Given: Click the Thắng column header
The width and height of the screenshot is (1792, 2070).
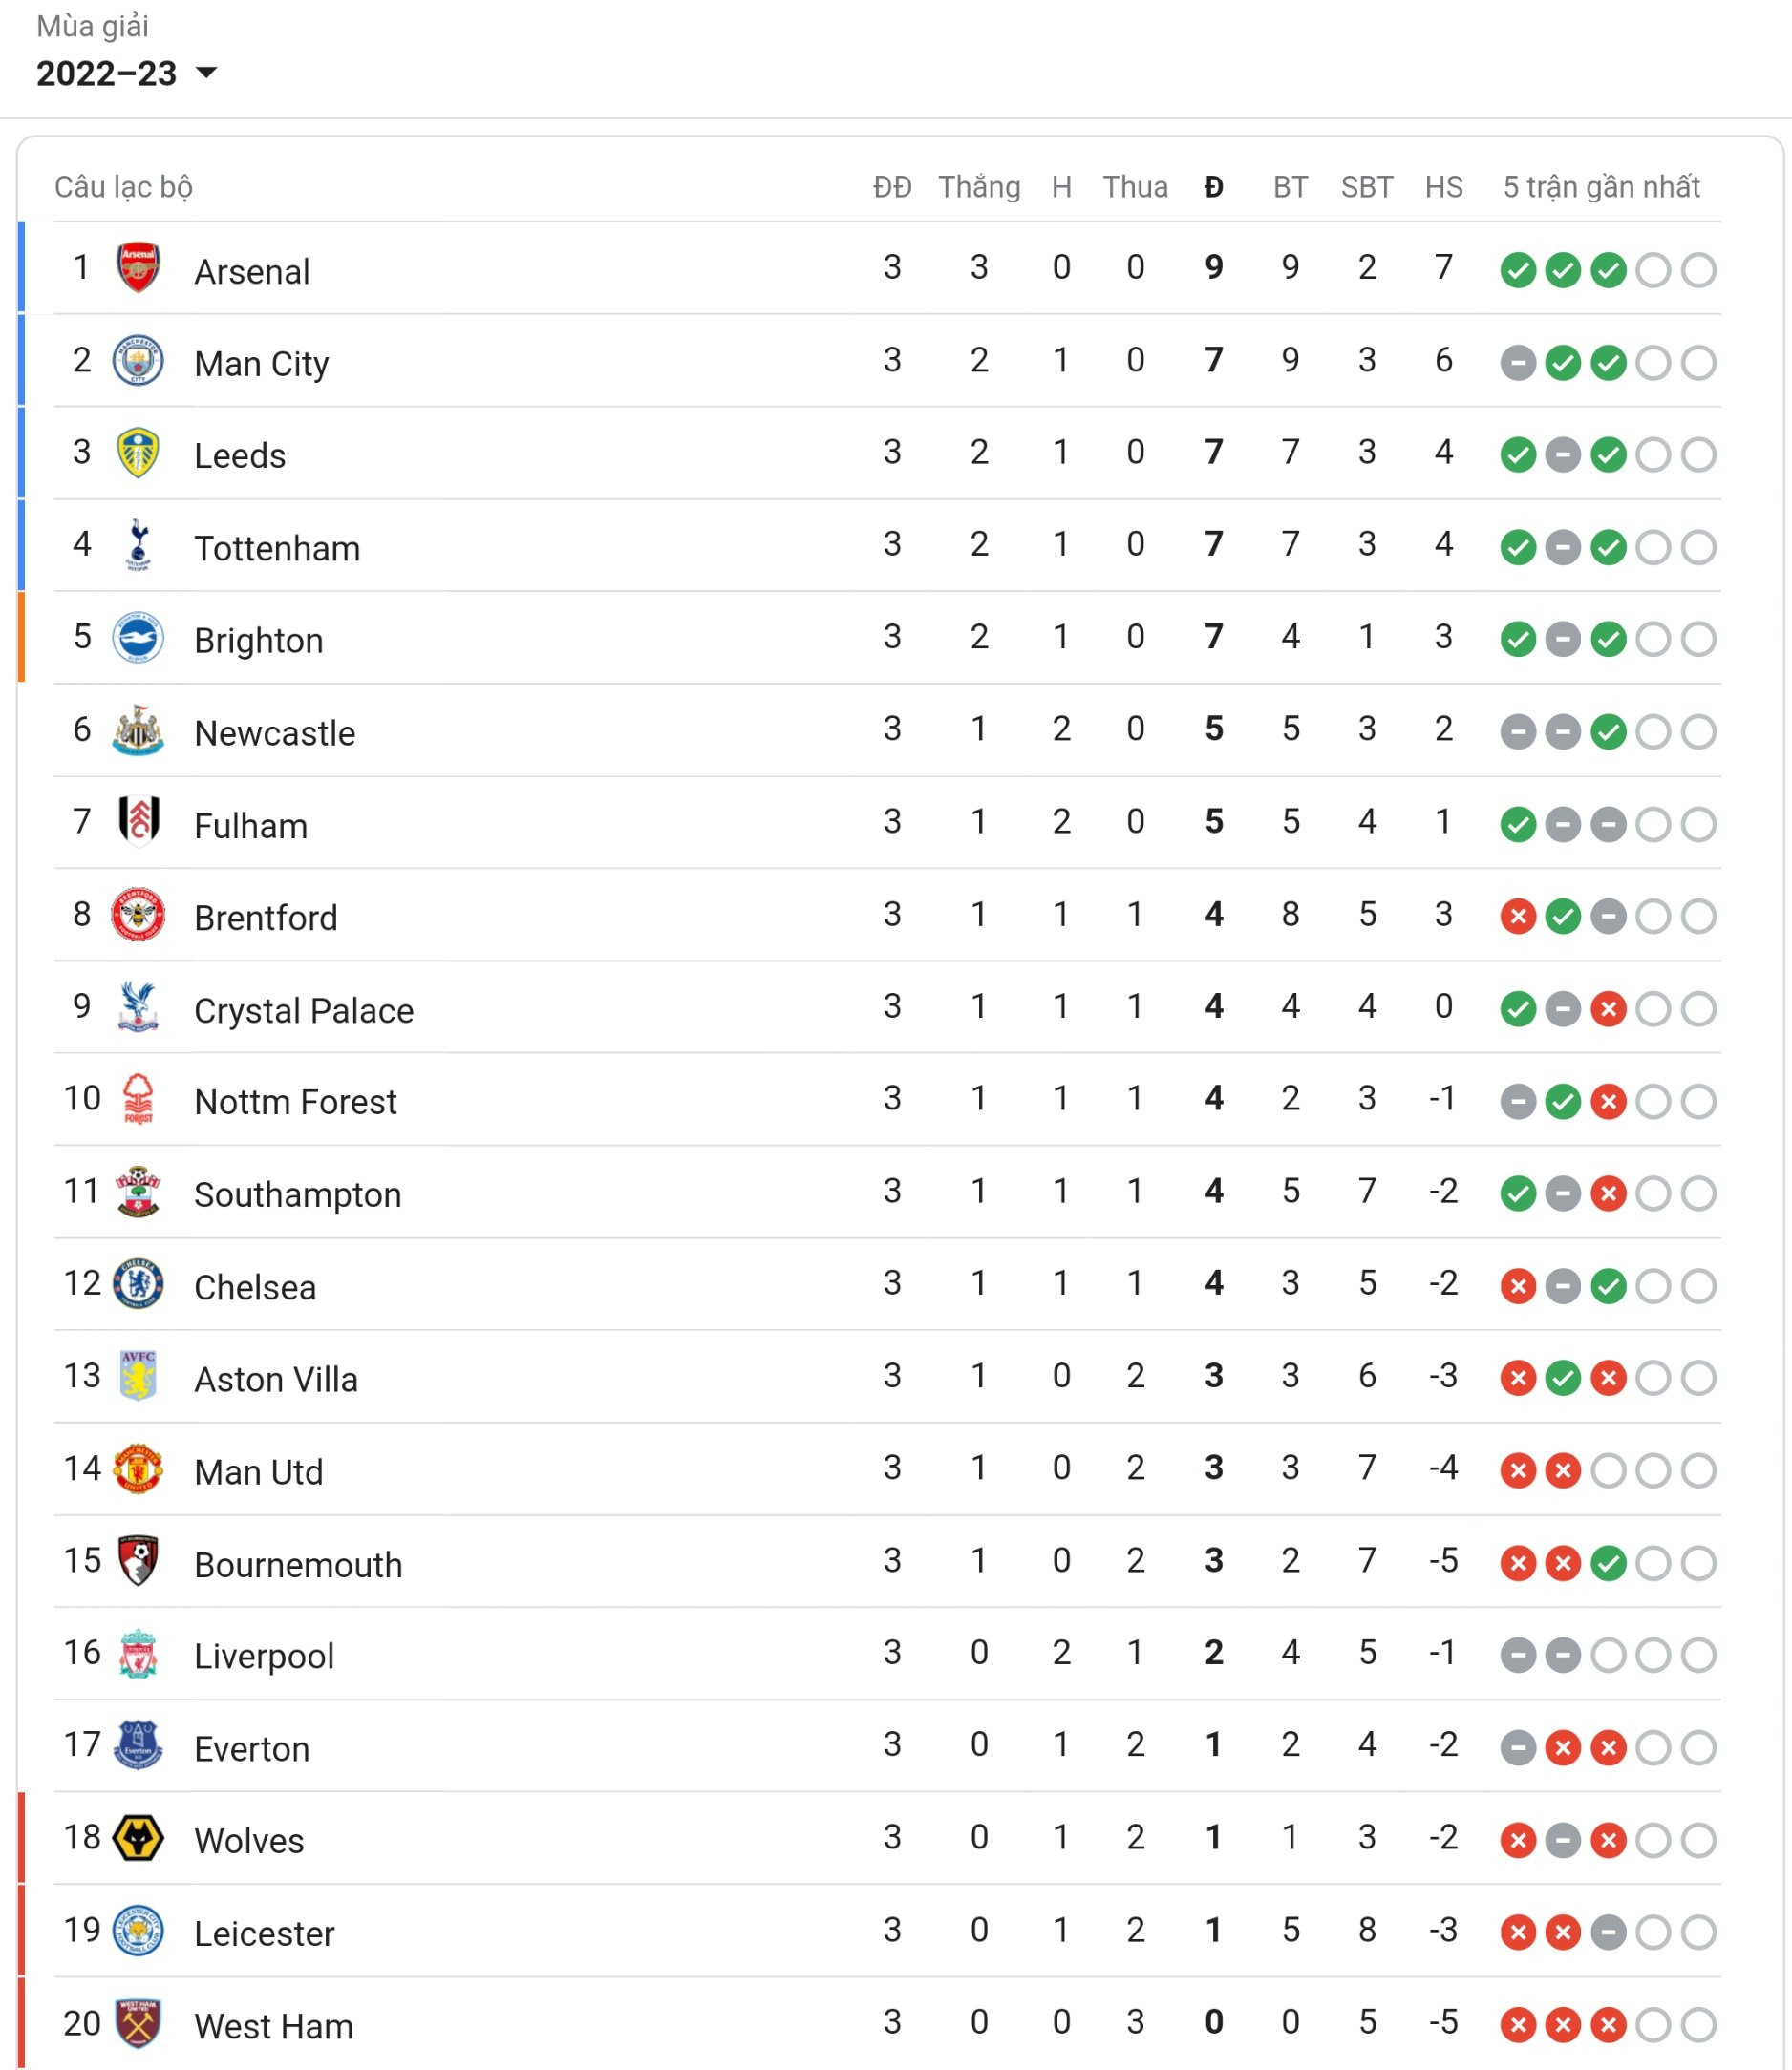Looking at the screenshot, I should (979, 187).
